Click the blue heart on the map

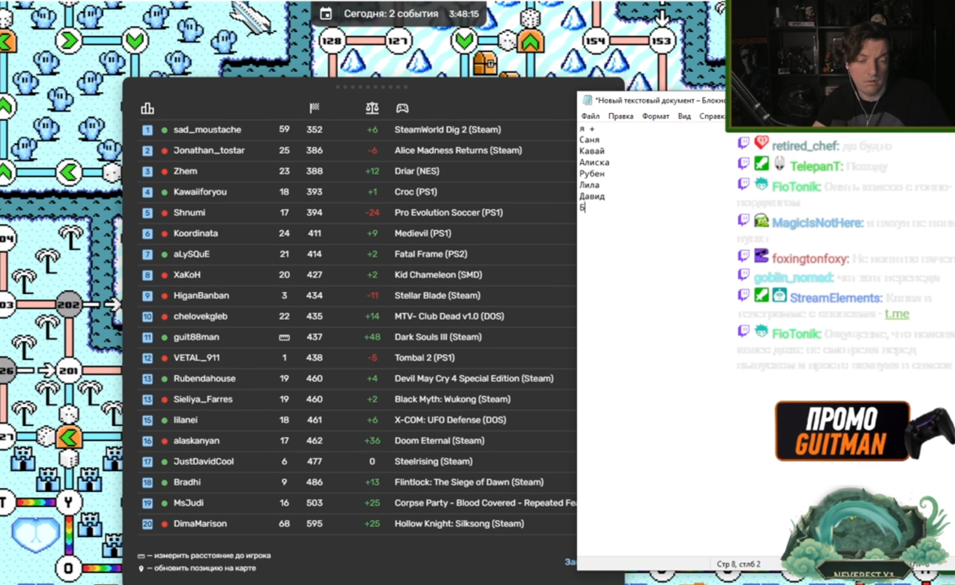pyautogui.click(x=35, y=536)
